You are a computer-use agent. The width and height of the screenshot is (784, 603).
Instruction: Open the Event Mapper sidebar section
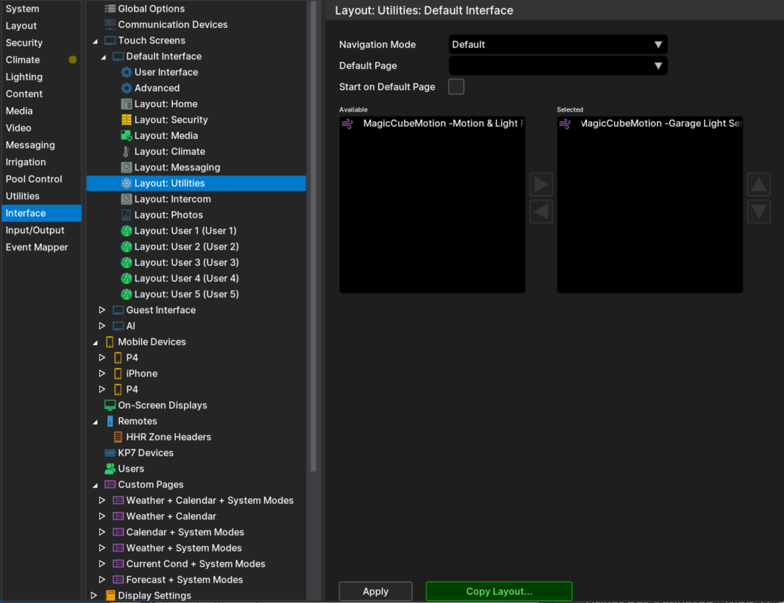coord(37,248)
